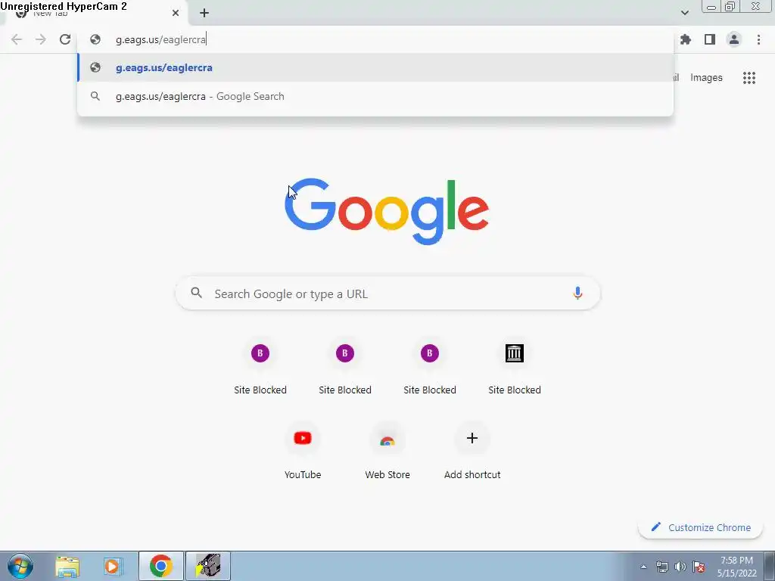The height and width of the screenshot is (581, 775).
Task: Click the Customize Chrome button
Action: click(x=700, y=527)
